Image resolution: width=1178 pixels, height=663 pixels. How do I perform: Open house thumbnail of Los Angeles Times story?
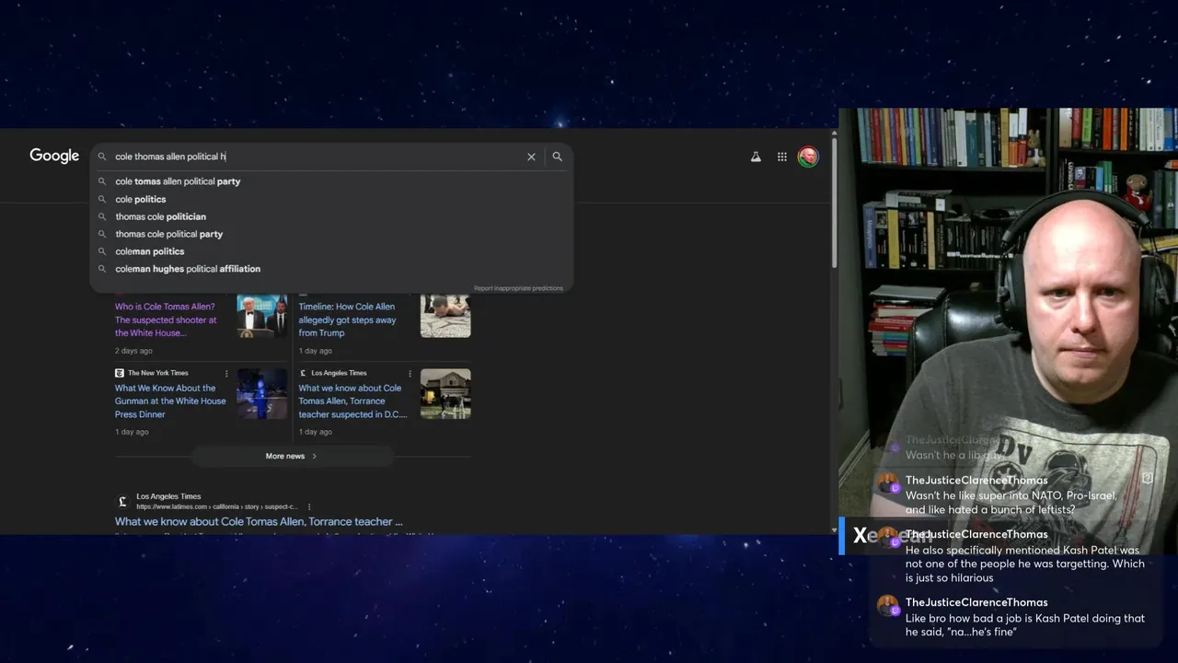(445, 394)
